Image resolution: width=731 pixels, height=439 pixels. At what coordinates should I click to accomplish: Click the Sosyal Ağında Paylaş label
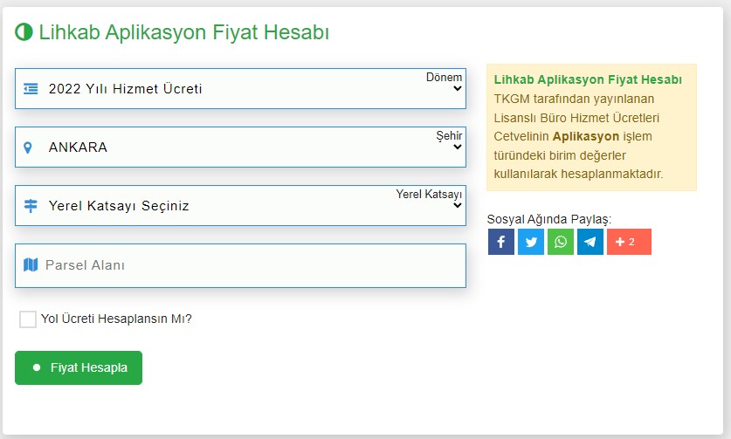pos(549,219)
